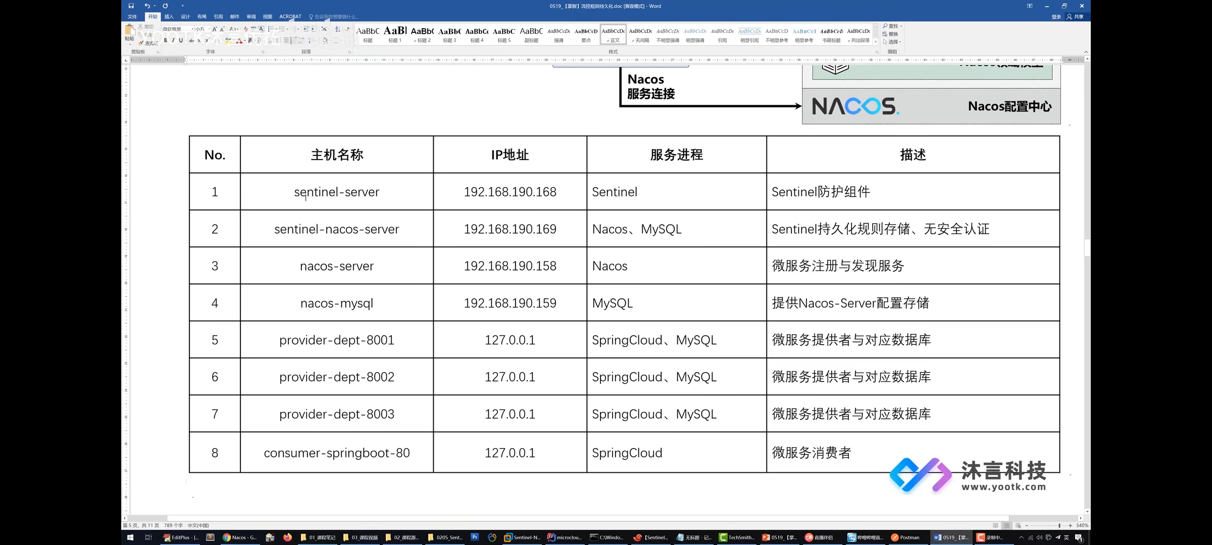Viewport: 1212px width, 545px height.
Task: Open the Change Case (Aa) dropdown
Action: click(x=234, y=29)
